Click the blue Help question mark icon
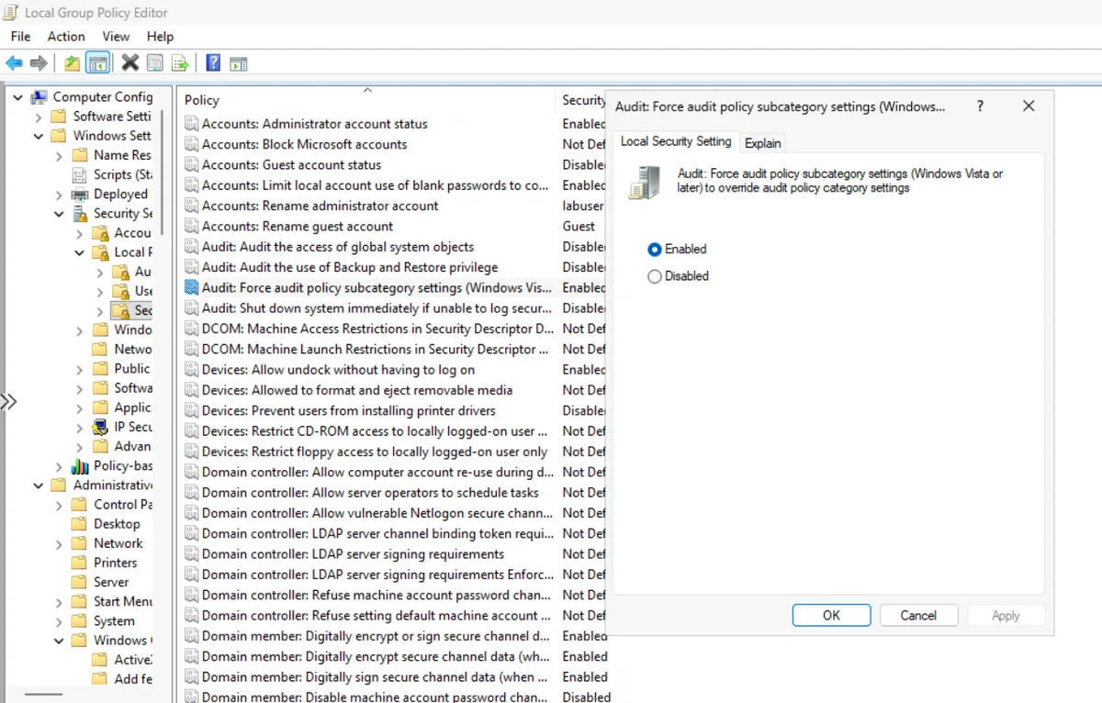The width and height of the screenshot is (1102, 703). pyautogui.click(x=213, y=62)
